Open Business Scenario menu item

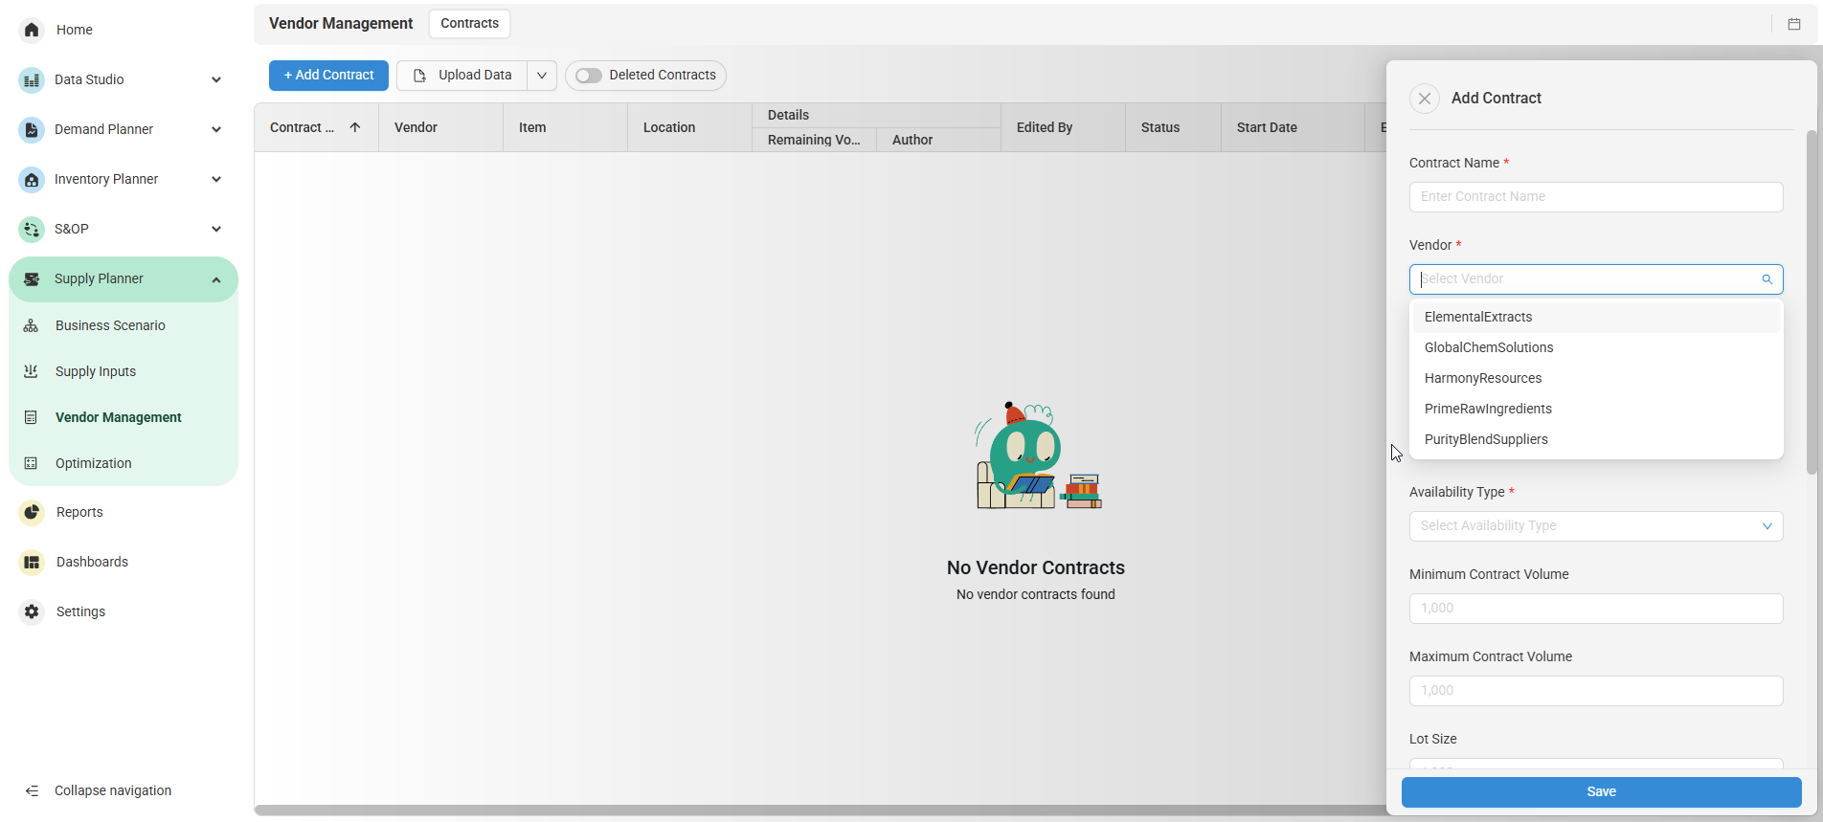[110, 325]
